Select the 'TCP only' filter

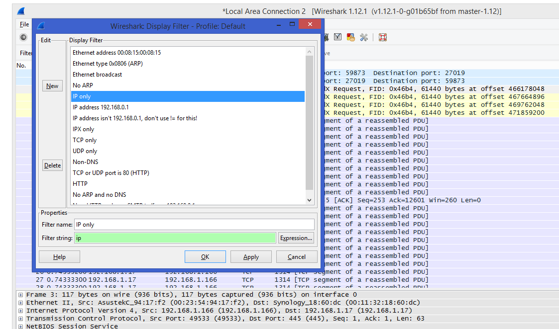[188, 140]
